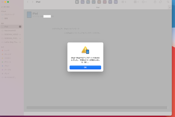
Task: Launch Media Encoder from toolbar
Action: tap(116, 2)
